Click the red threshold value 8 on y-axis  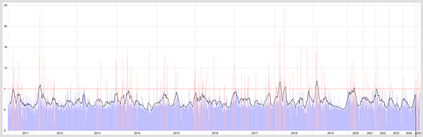[5, 89]
